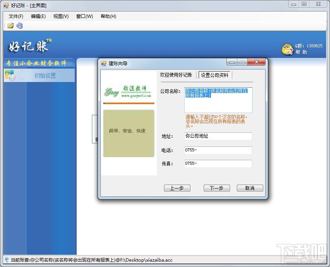The image size is (330, 267).
Task: Open the 编辑(E) menu
Action: pyautogui.click(x=38, y=16)
